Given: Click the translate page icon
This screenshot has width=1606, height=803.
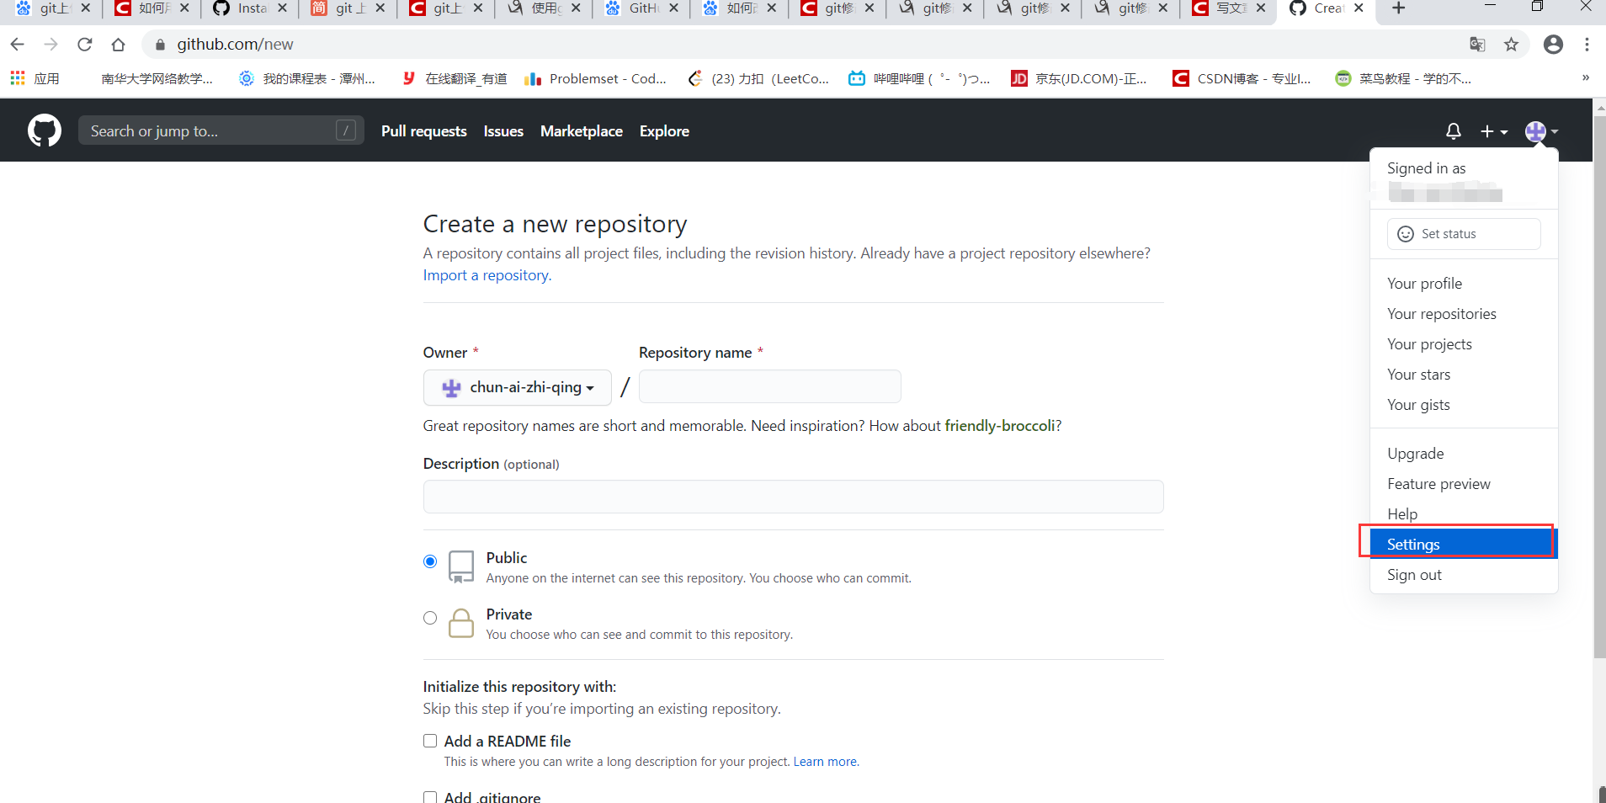Looking at the screenshot, I should (1477, 45).
